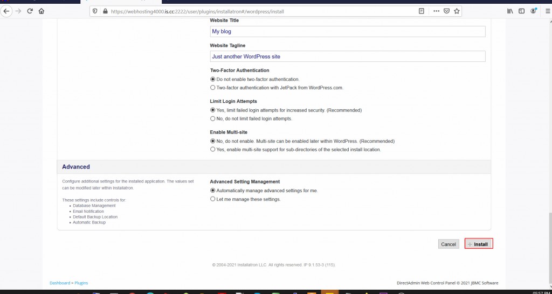Choose Let me manage these settings
Image resolution: width=552 pixels, height=294 pixels.
click(212, 199)
